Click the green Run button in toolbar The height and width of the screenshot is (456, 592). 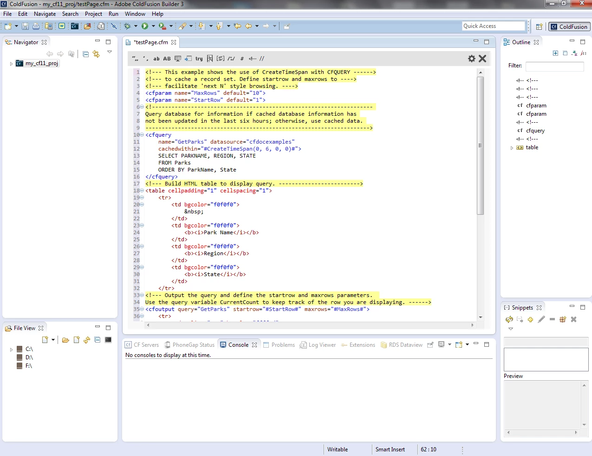tap(145, 26)
